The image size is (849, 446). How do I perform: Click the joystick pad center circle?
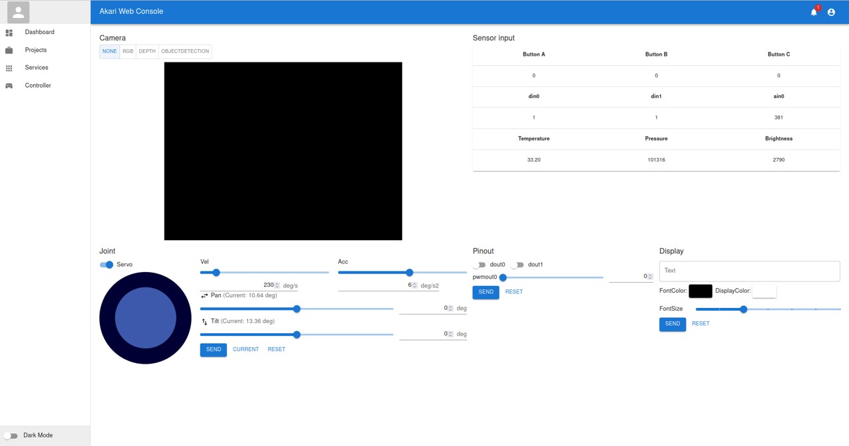click(x=145, y=318)
